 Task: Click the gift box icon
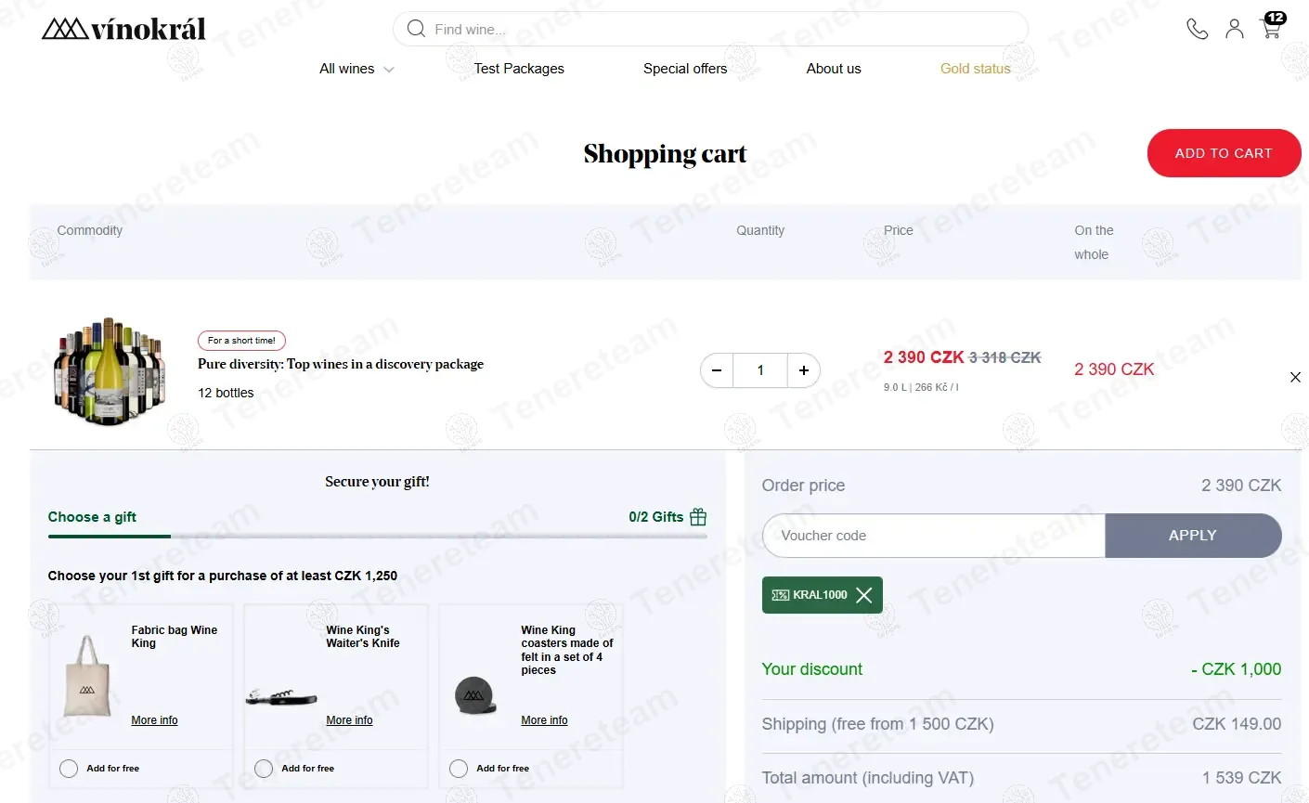point(698,517)
